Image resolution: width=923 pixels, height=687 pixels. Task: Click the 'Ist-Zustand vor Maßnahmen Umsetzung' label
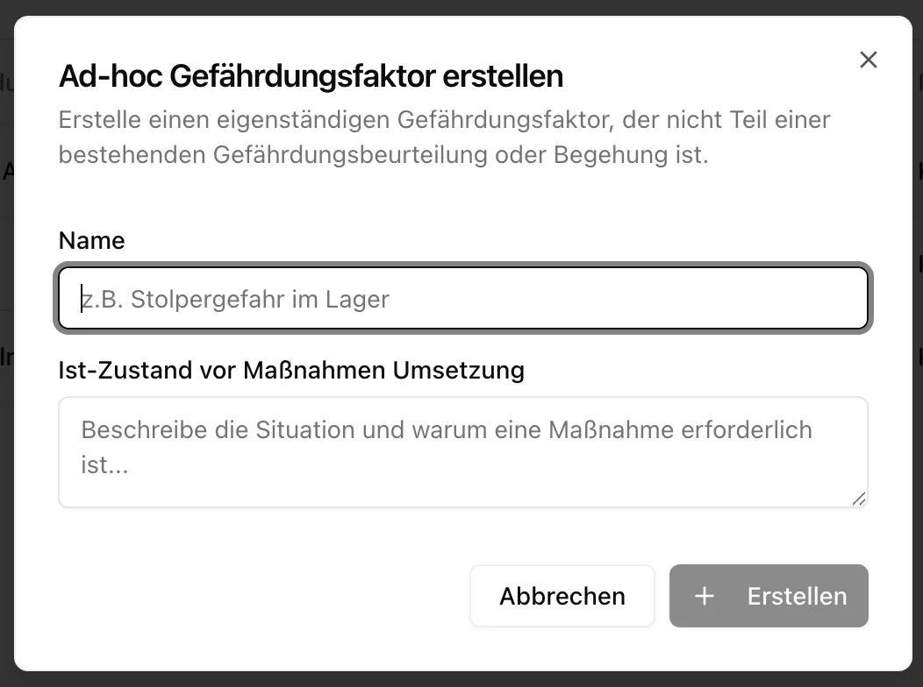pyautogui.click(x=291, y=370)
